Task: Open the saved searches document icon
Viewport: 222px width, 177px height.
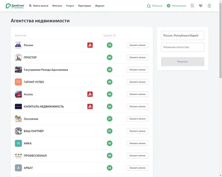Action: tap(192, 6)
